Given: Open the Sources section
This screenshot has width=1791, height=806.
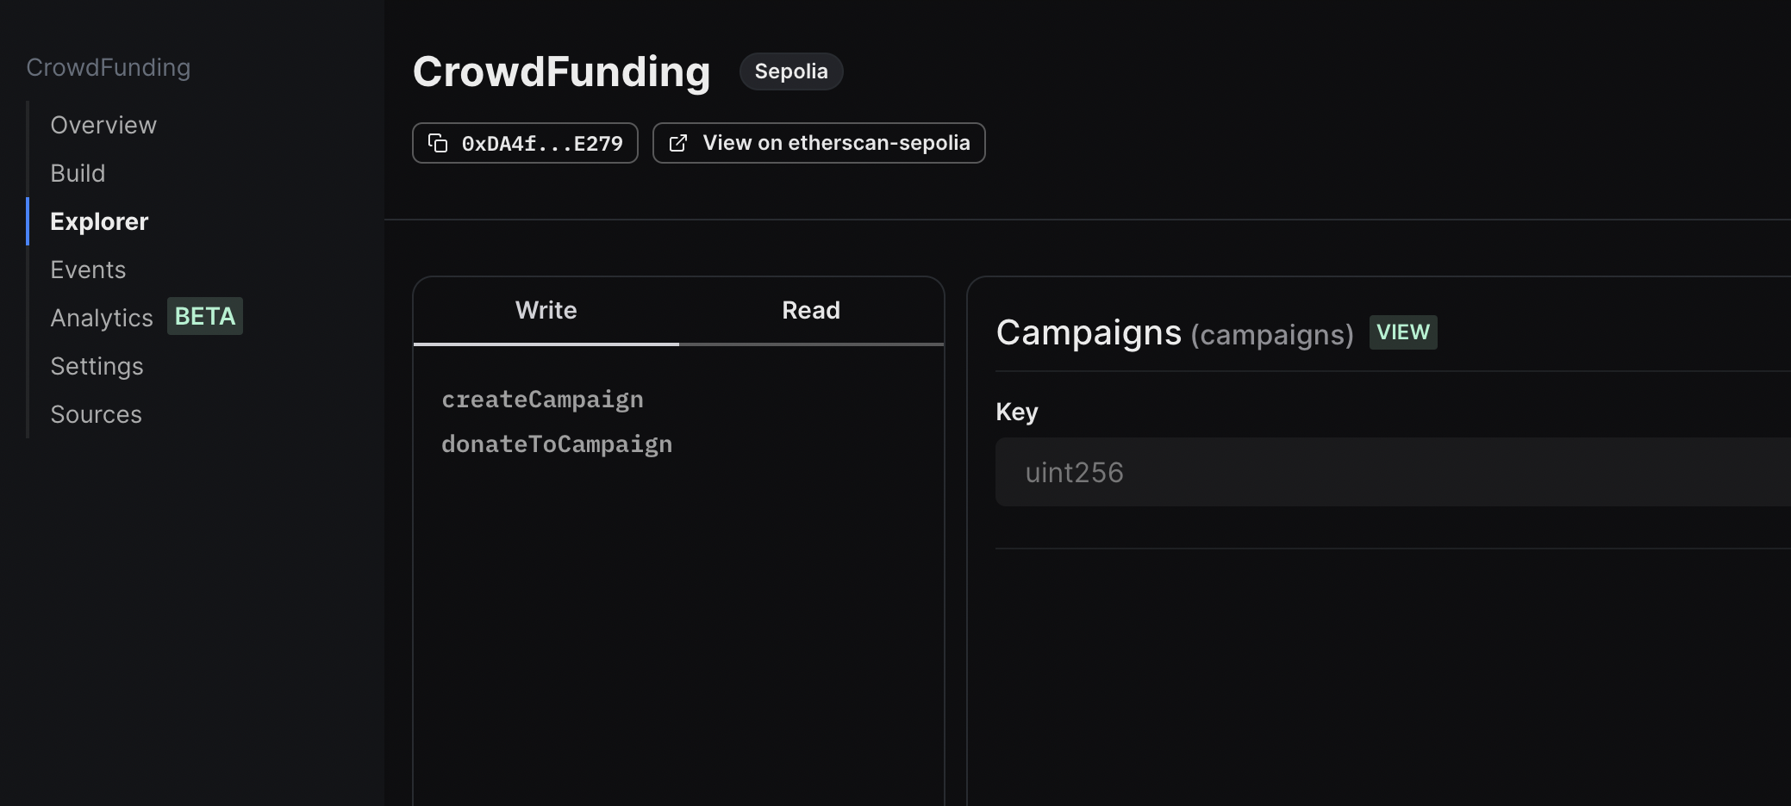Looking at the screenshot, I should 96,413.
